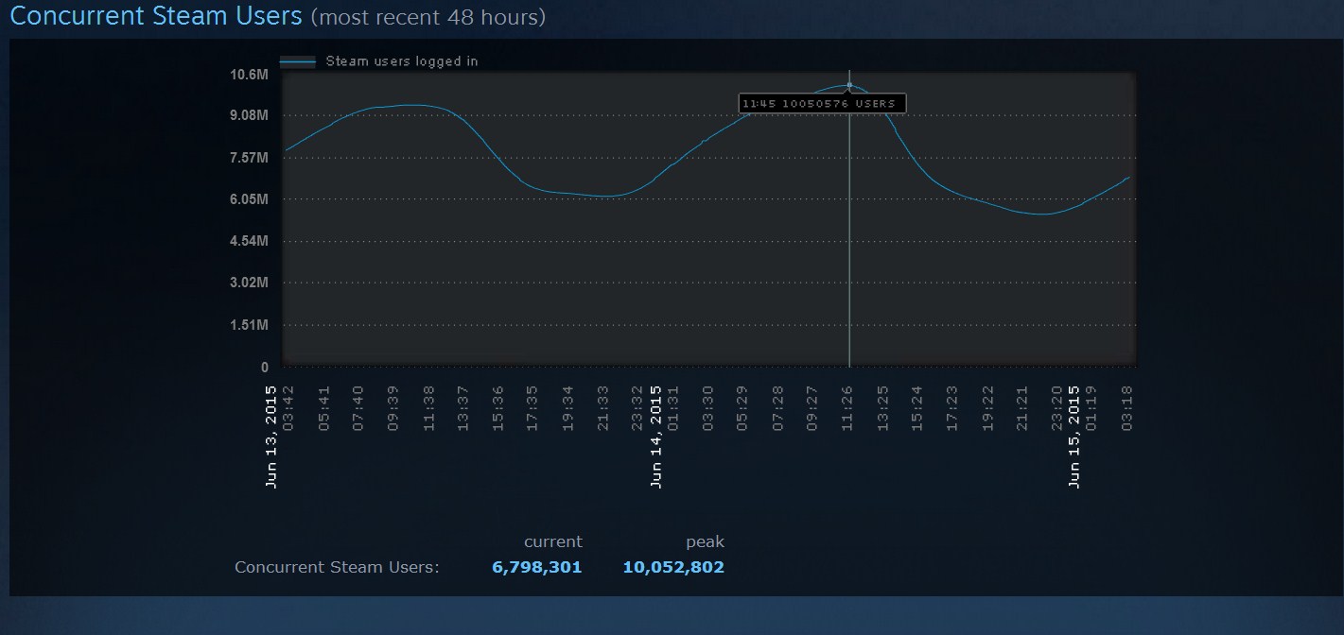1344x635 pixels.
Task: Click the 'Concurrent Steam Users:' row label
Action: (x=337, y=568)
